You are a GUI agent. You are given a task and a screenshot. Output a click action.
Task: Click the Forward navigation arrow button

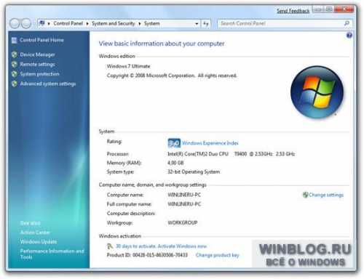pos(26,23)
